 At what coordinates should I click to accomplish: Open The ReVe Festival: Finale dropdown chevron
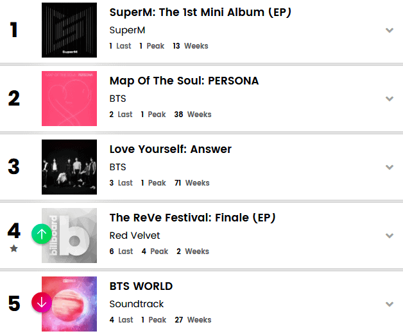[389, 236]
